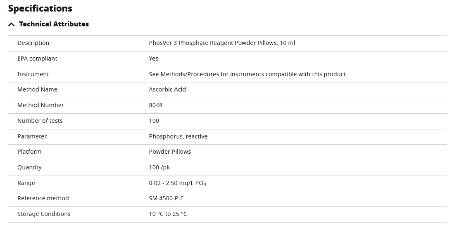Viewport: 452px width, 225px height.
Task: Click the See Methods/Procedures instrument text
Action: click(247, 74)
